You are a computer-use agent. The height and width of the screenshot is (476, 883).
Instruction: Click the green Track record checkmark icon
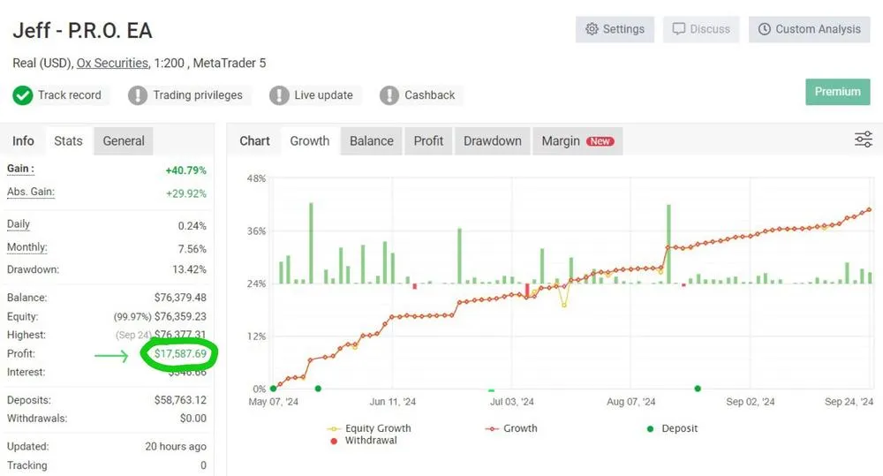coord(23,95)
